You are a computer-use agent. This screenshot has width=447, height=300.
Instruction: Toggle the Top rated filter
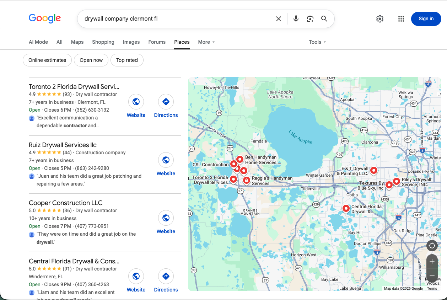127,60
